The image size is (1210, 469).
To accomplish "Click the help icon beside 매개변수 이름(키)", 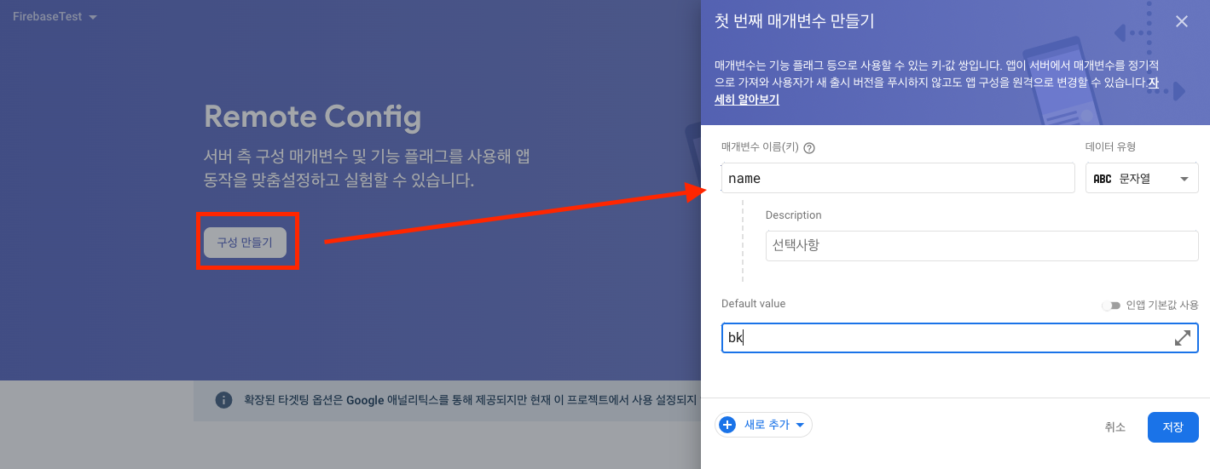I will pos(809,147).
